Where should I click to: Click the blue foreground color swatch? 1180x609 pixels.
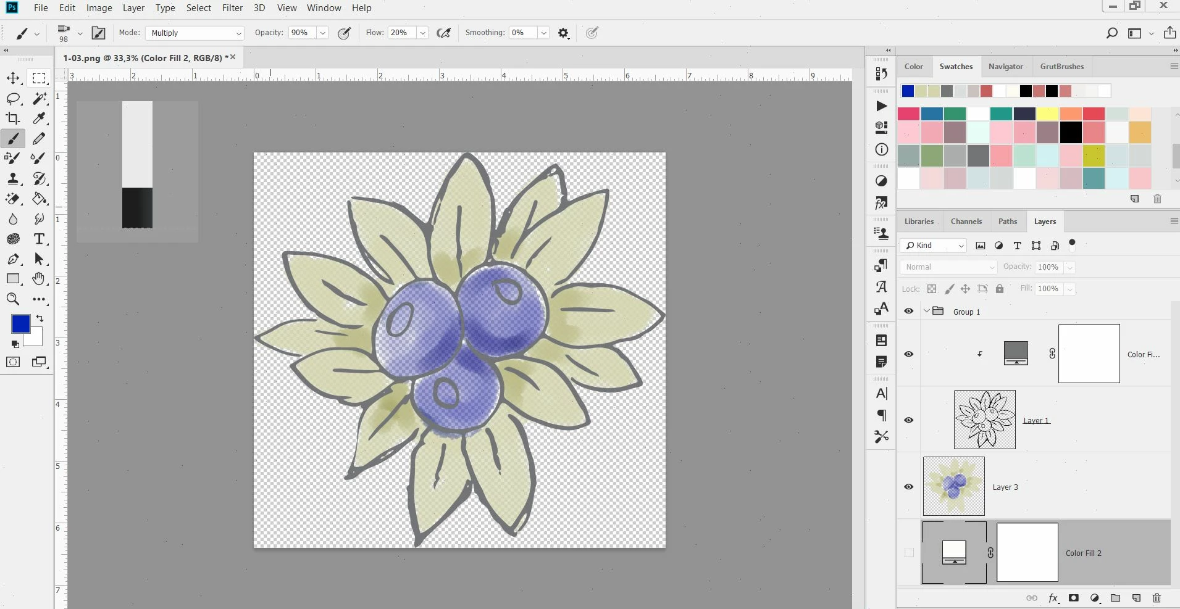click(20, 324)
